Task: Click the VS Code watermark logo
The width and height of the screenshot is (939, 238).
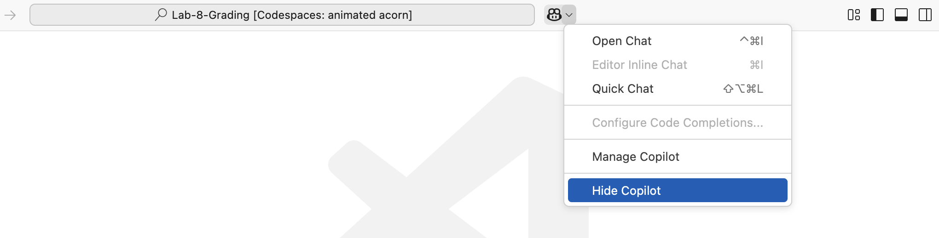Action: tap(458, 157)
